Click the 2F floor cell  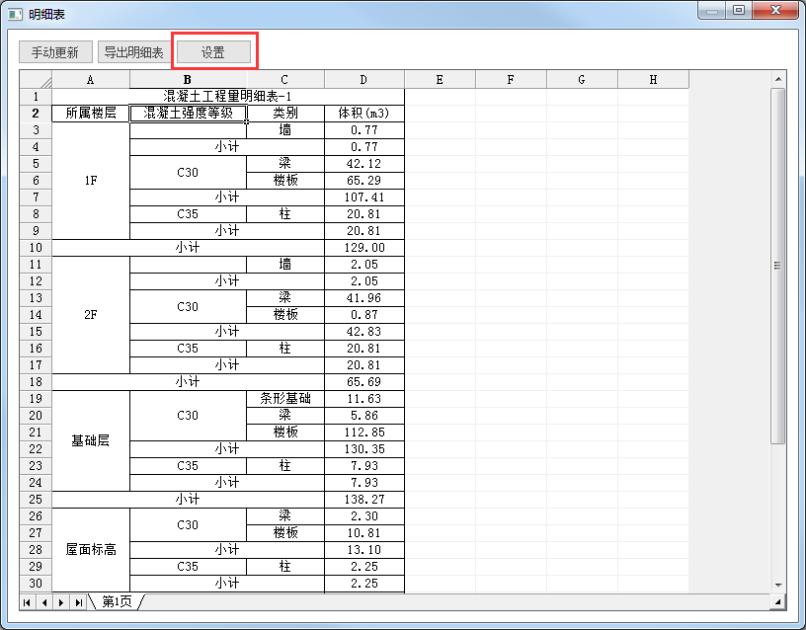(91, 315)
